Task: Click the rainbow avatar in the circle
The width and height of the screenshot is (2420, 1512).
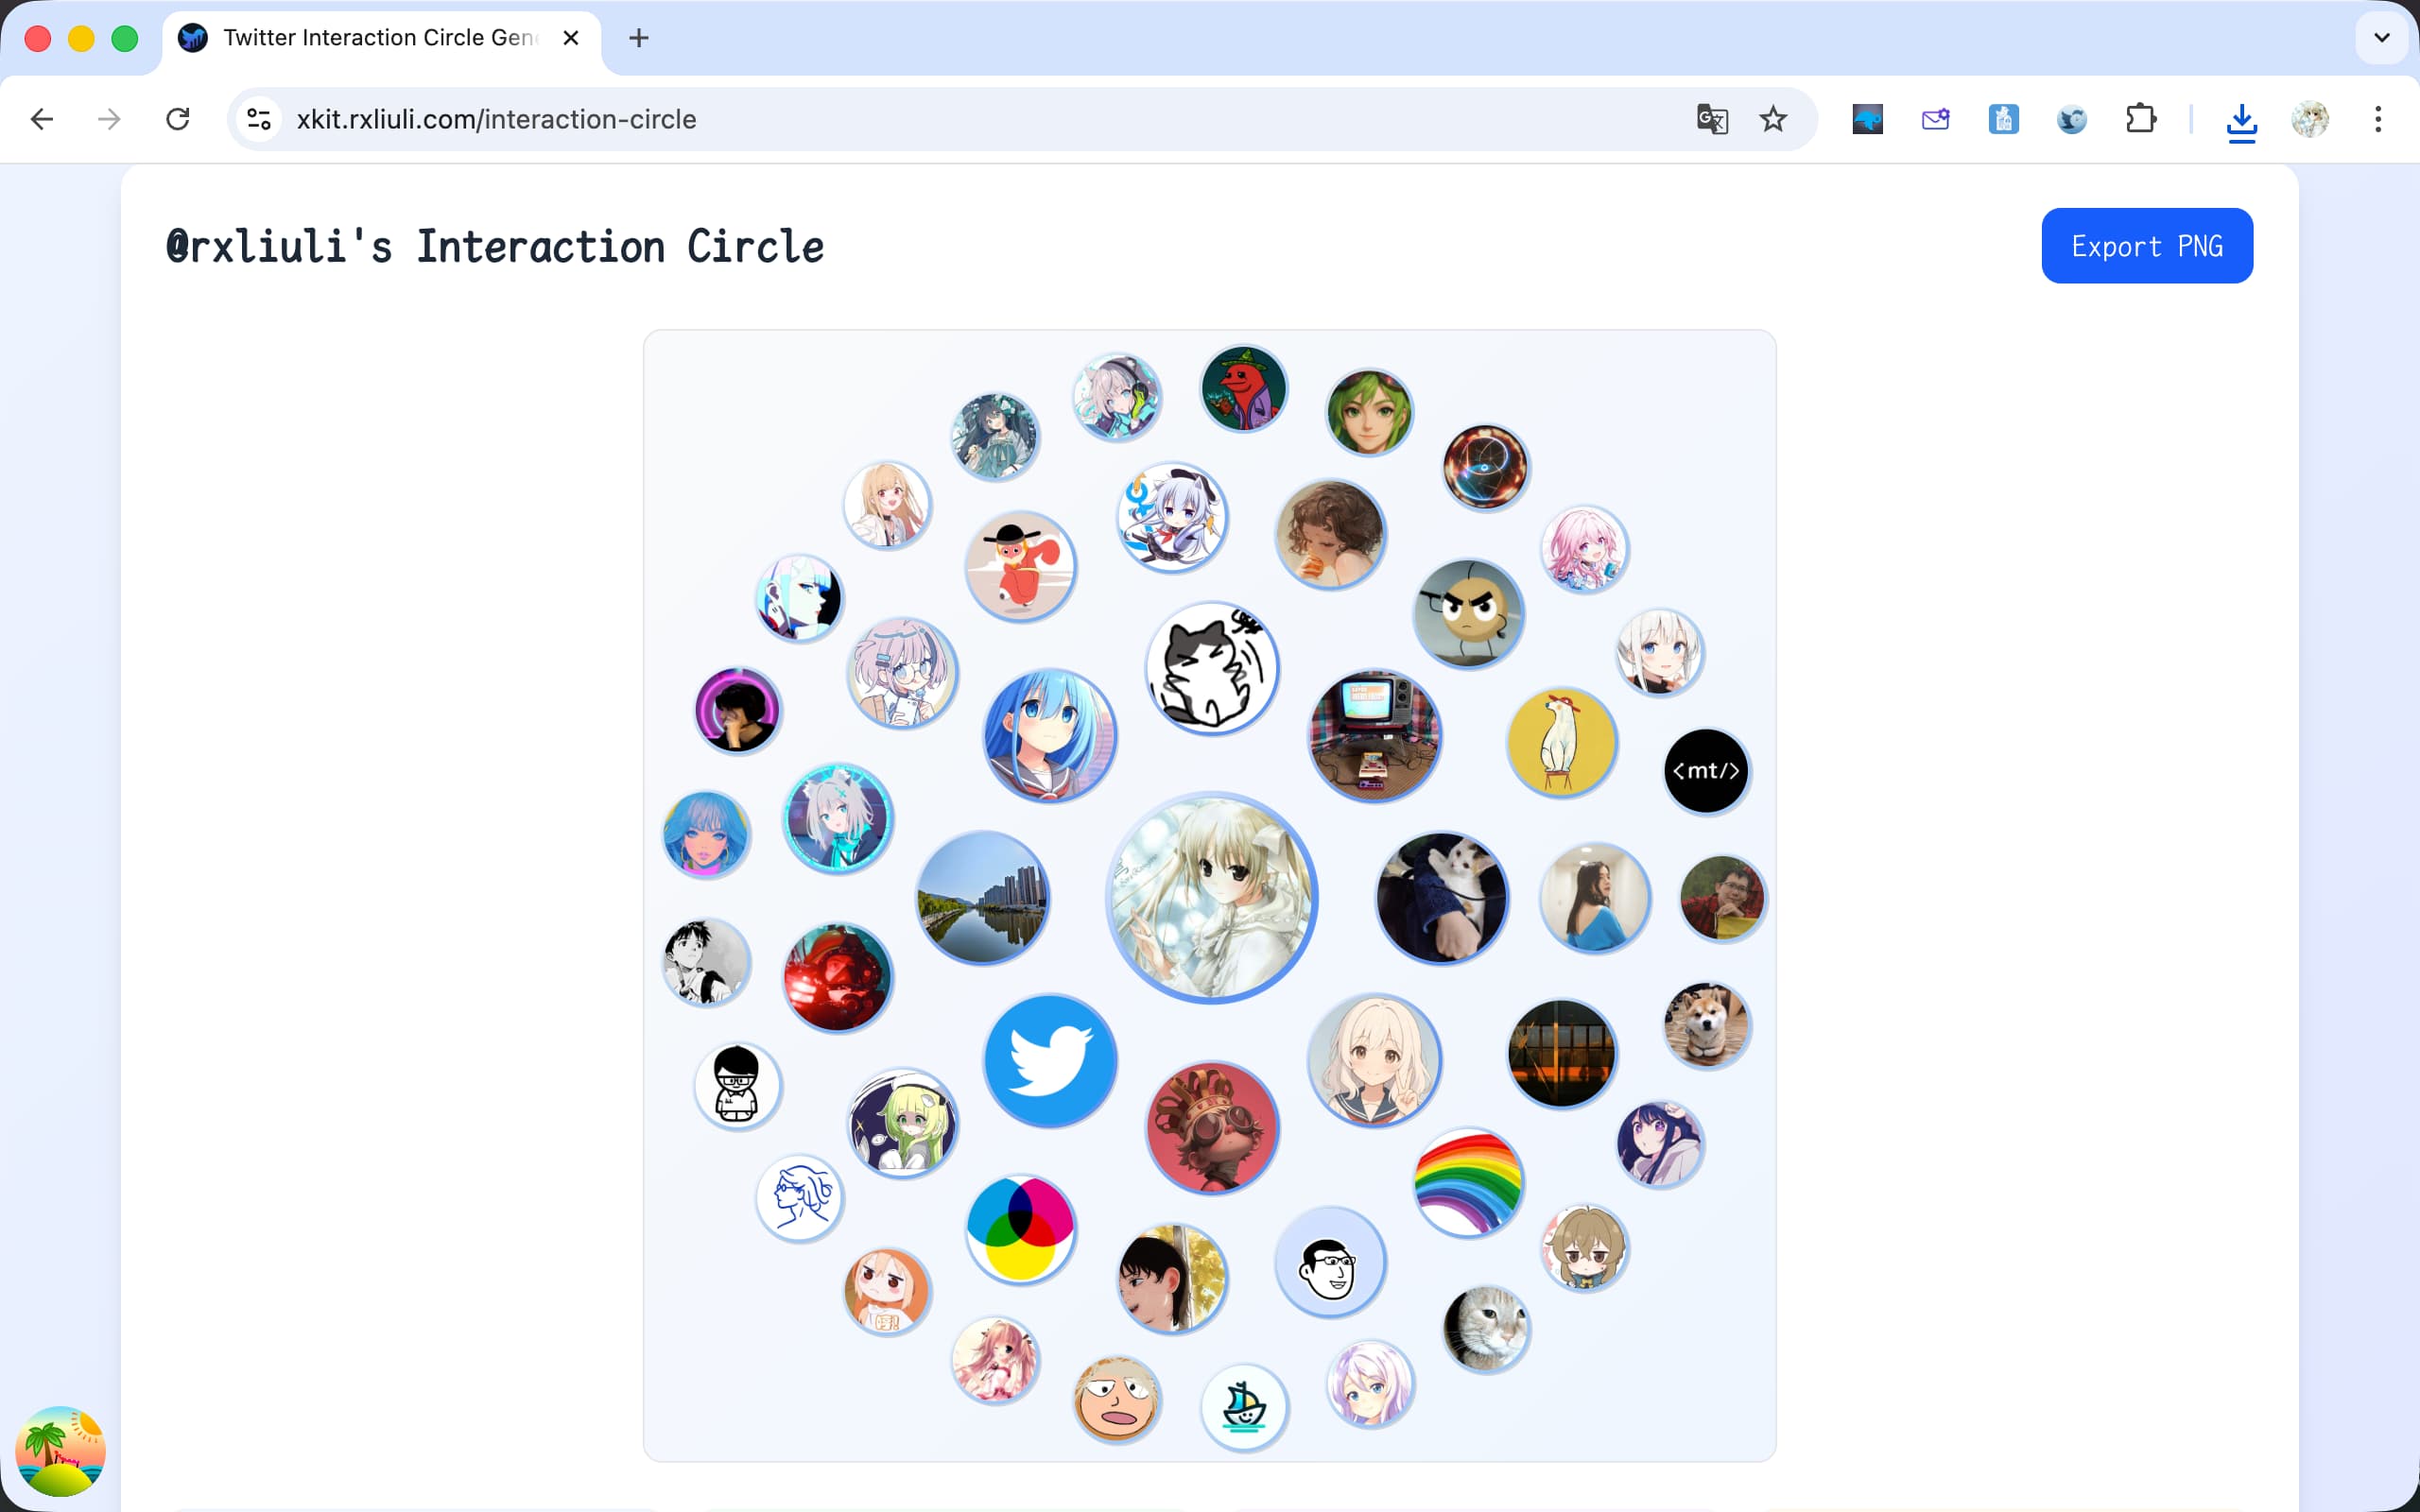Action: [x=1466, y=1183]
